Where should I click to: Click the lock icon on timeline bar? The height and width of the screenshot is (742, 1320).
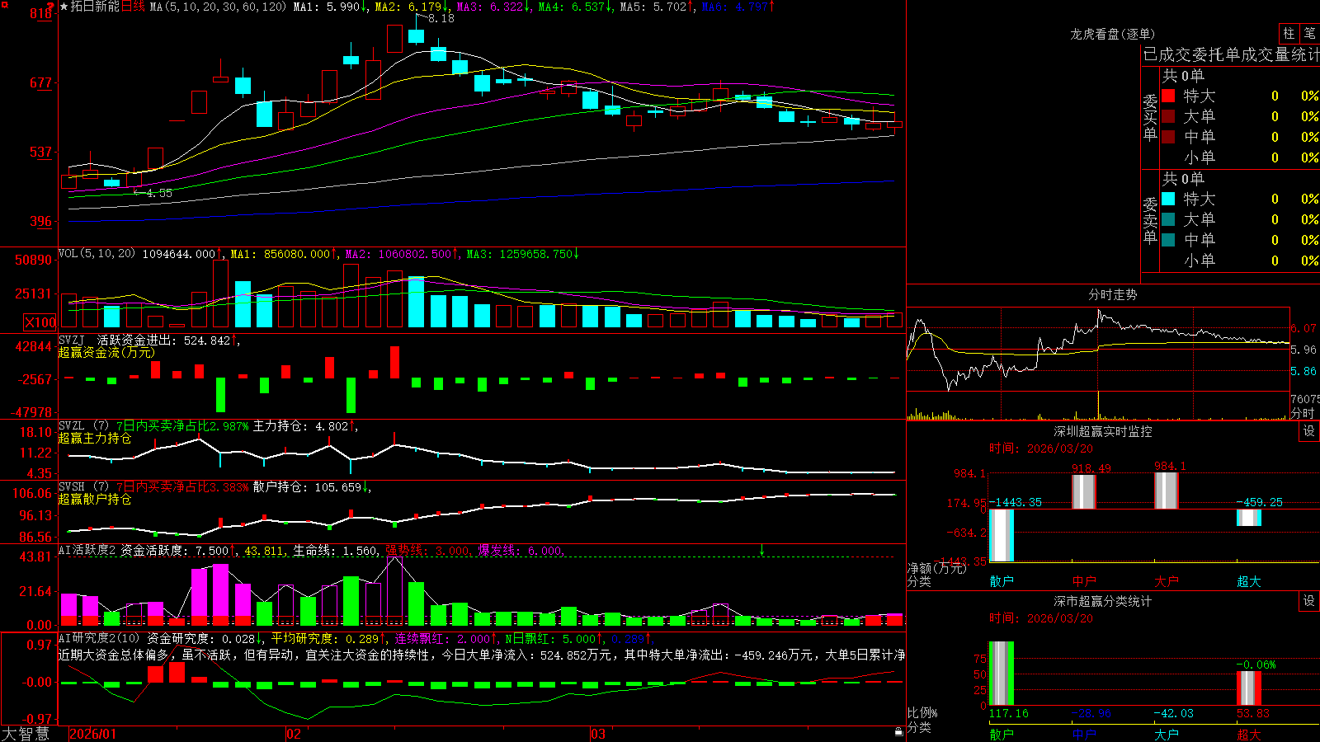click(898, 732)
